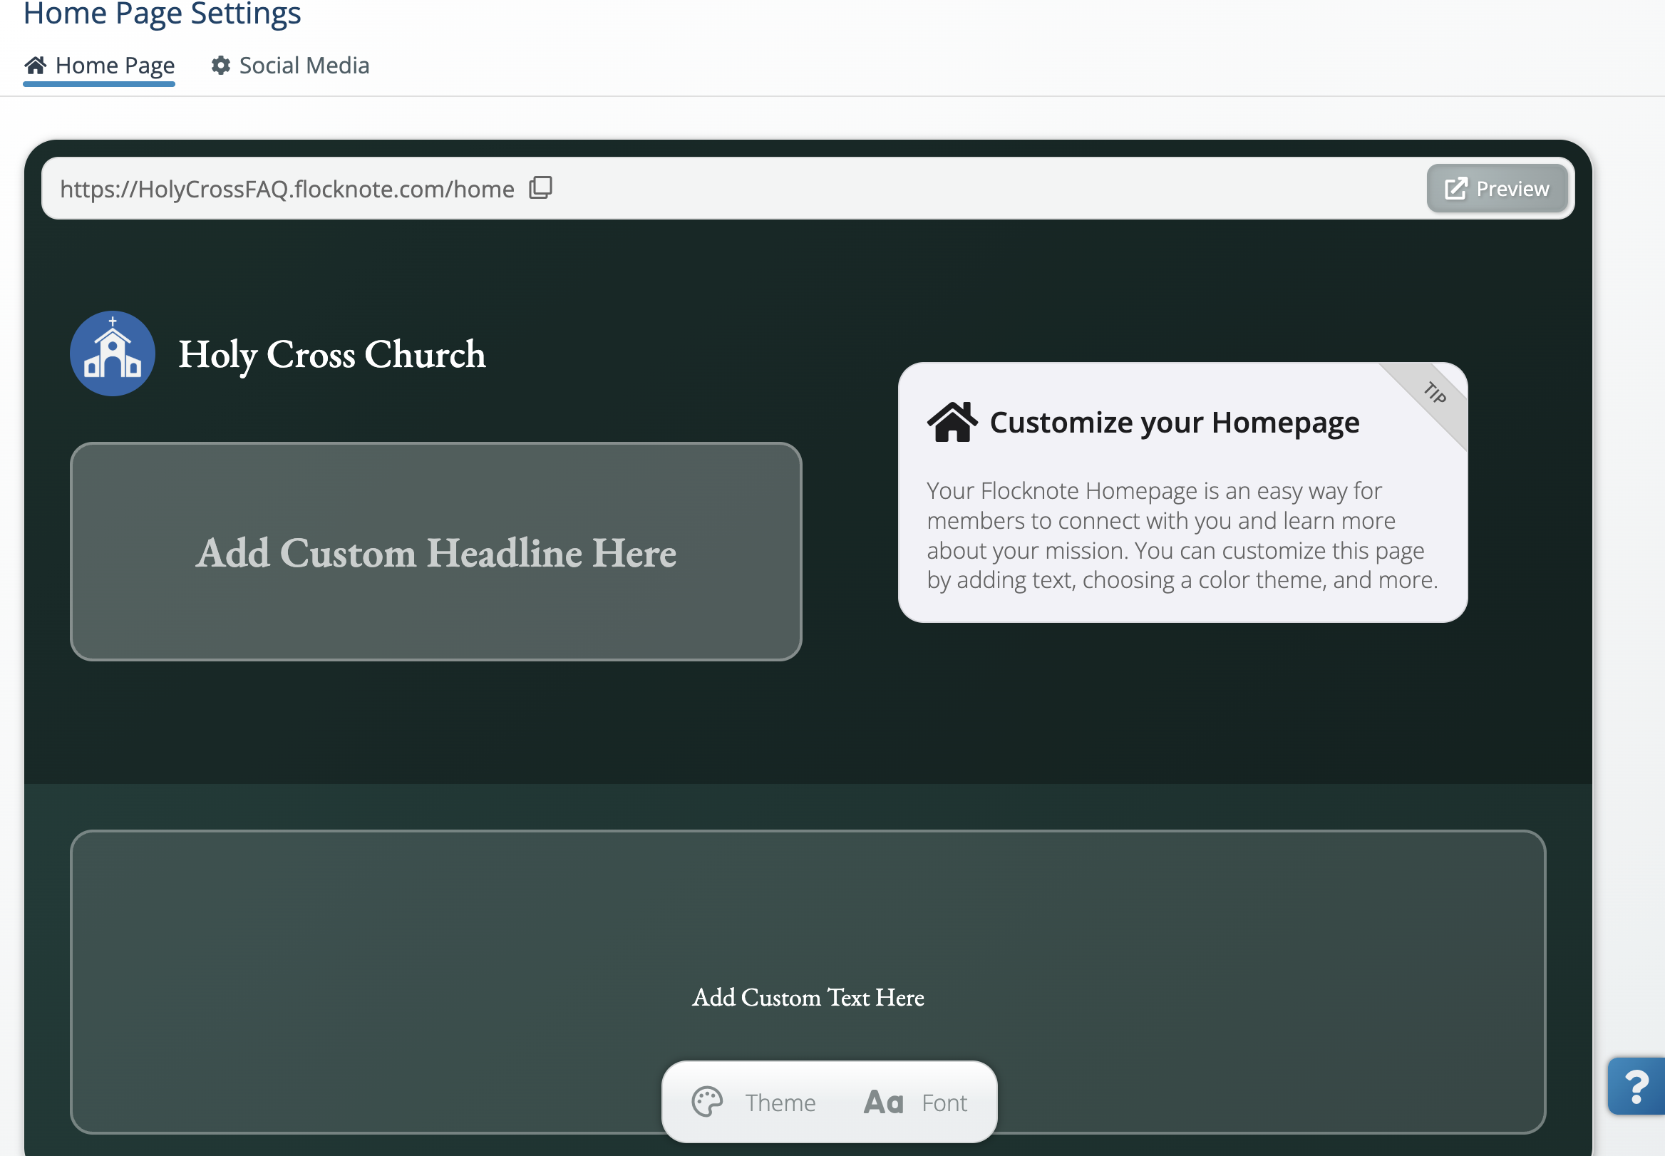The image size is (1665, 1156).
Task: Click the palette icon beside Theme
Action: (x=707, y=1103)
